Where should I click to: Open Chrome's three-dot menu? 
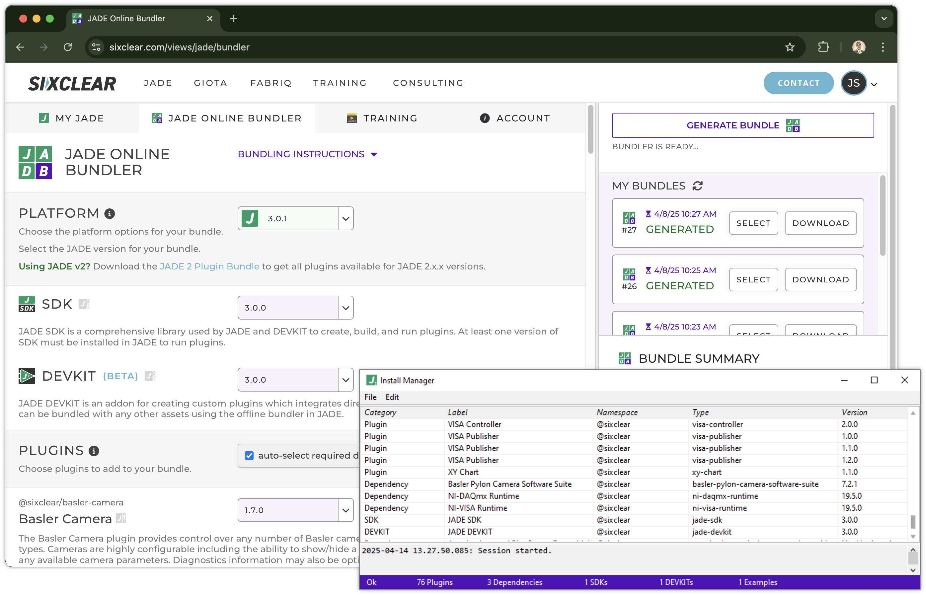coord(883,47)
